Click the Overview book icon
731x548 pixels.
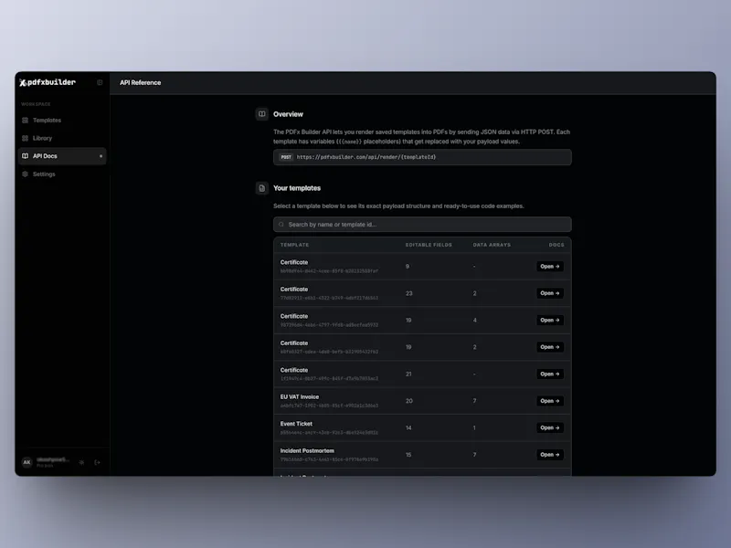tap(262, 114)
